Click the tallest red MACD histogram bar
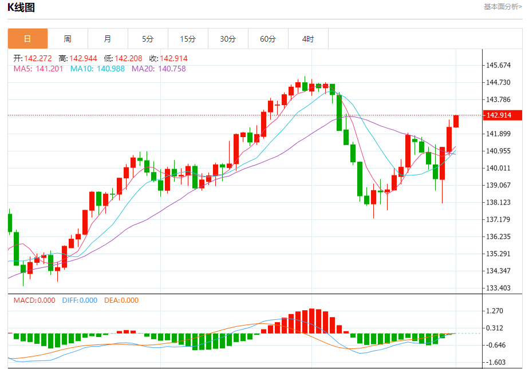The width and height of the screenshot is (529, 369). (311, 321)
